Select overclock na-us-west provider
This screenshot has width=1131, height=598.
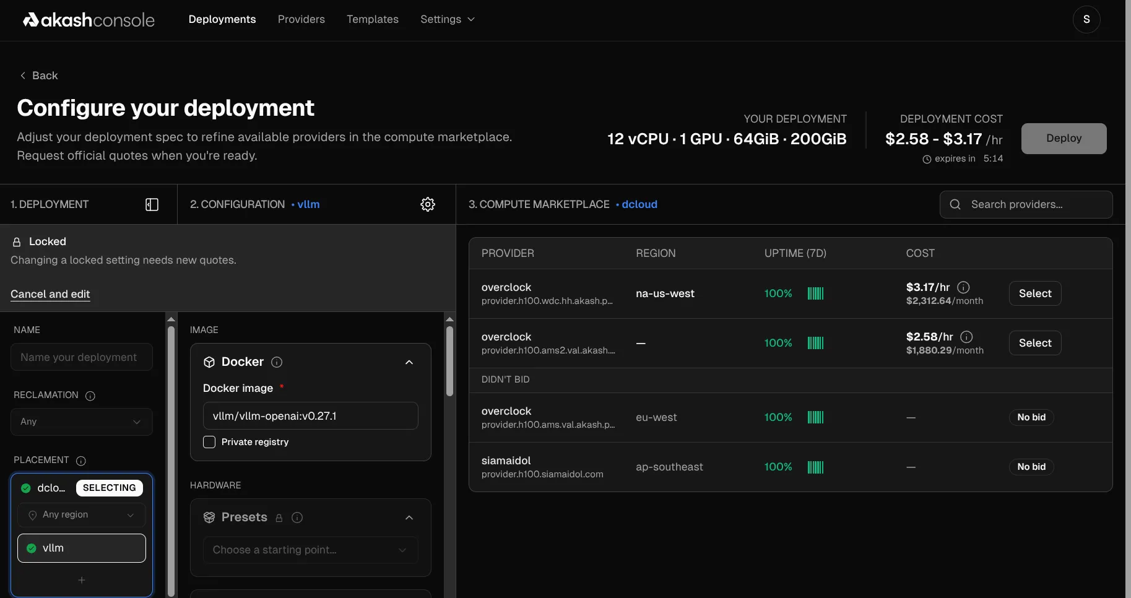click(1035, 293)
